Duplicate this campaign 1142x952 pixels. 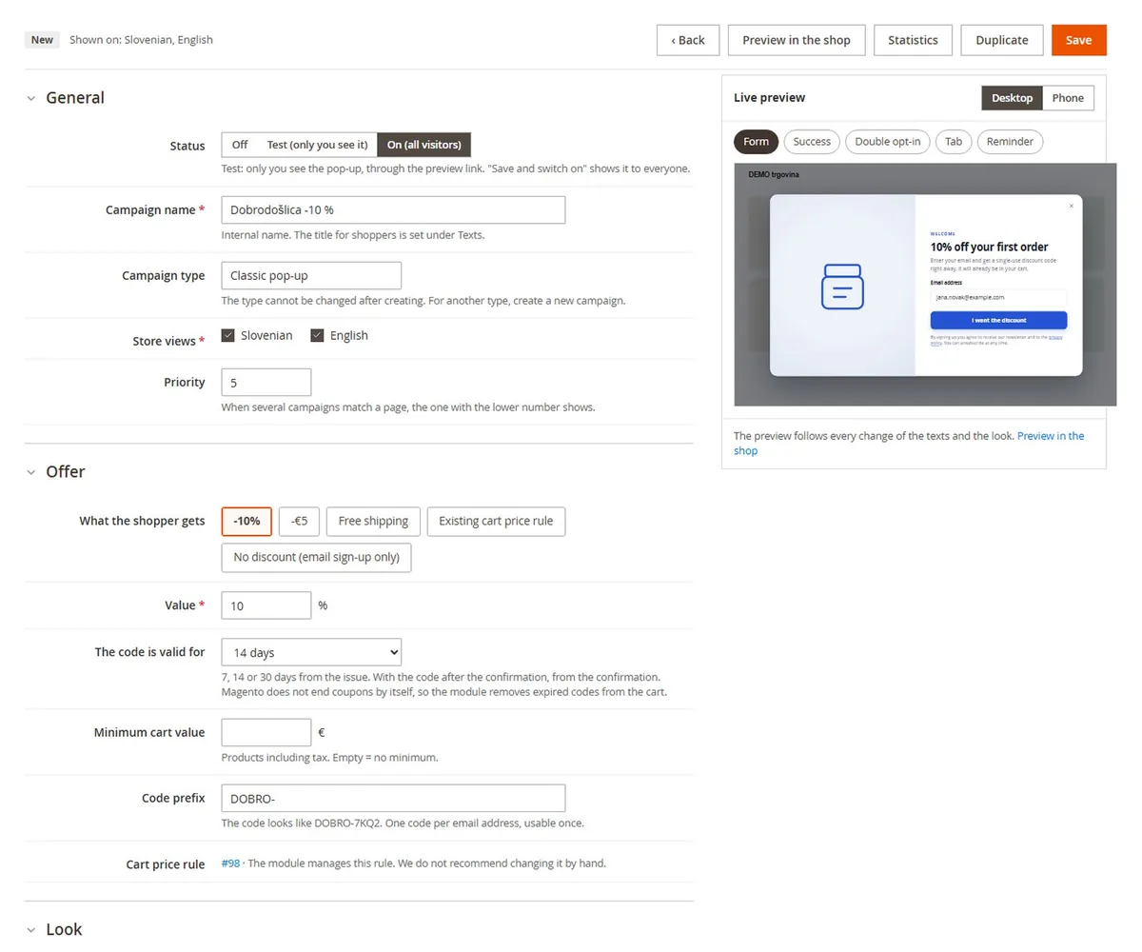click(1002, 40)
